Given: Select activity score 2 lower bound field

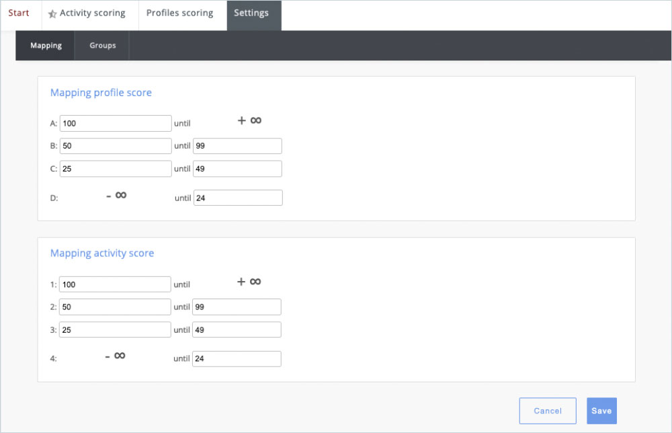Looking at the screenshot, I should (x=115, y=307).
